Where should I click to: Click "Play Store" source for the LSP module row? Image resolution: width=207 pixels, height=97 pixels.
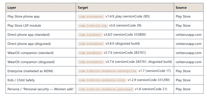pos(183,26)
